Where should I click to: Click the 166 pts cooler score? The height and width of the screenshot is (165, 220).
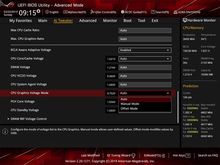(187, 97)
